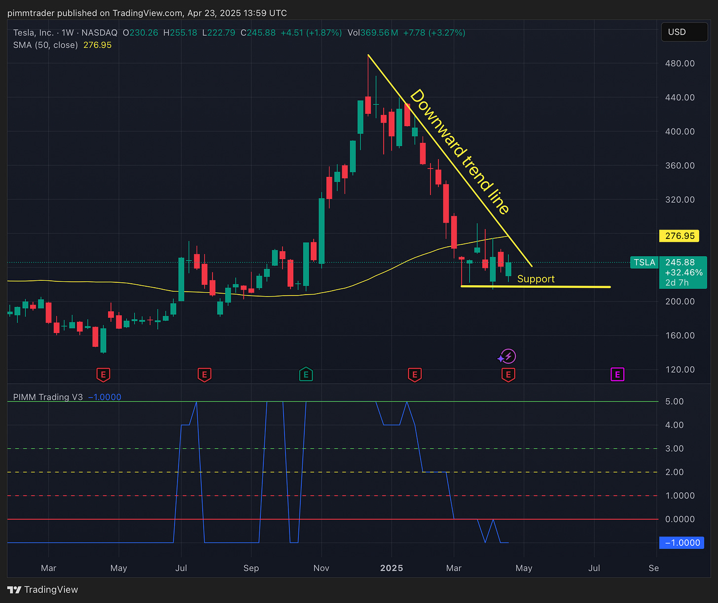This screenshot has height=603, width=718.
Task: Click the Support text label on the chart
Action: point(536,279)
